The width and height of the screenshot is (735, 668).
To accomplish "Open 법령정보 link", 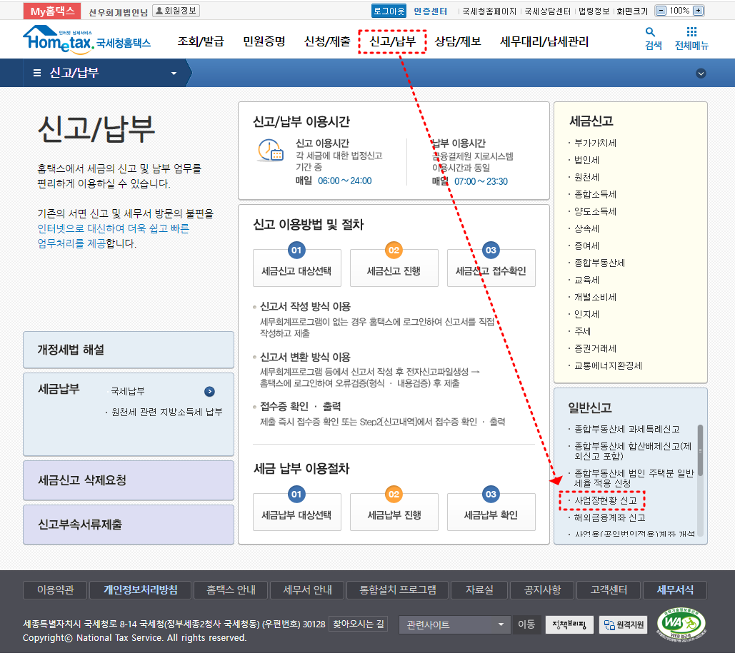I will click(594, 11).
